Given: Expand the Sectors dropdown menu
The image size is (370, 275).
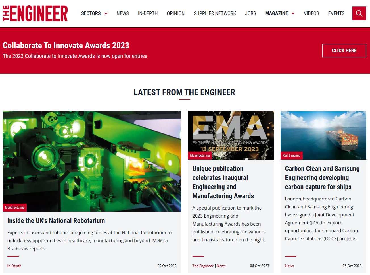Looking at the screenshot, I should [x=94, y=13].
